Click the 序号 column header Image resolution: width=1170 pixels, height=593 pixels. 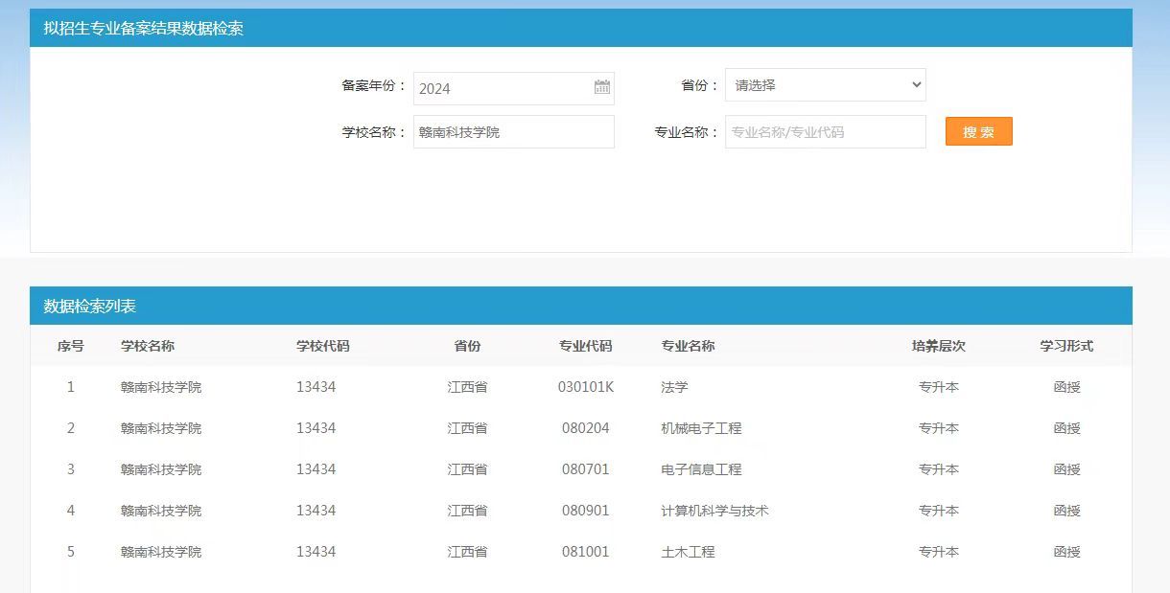click(71, 346)
